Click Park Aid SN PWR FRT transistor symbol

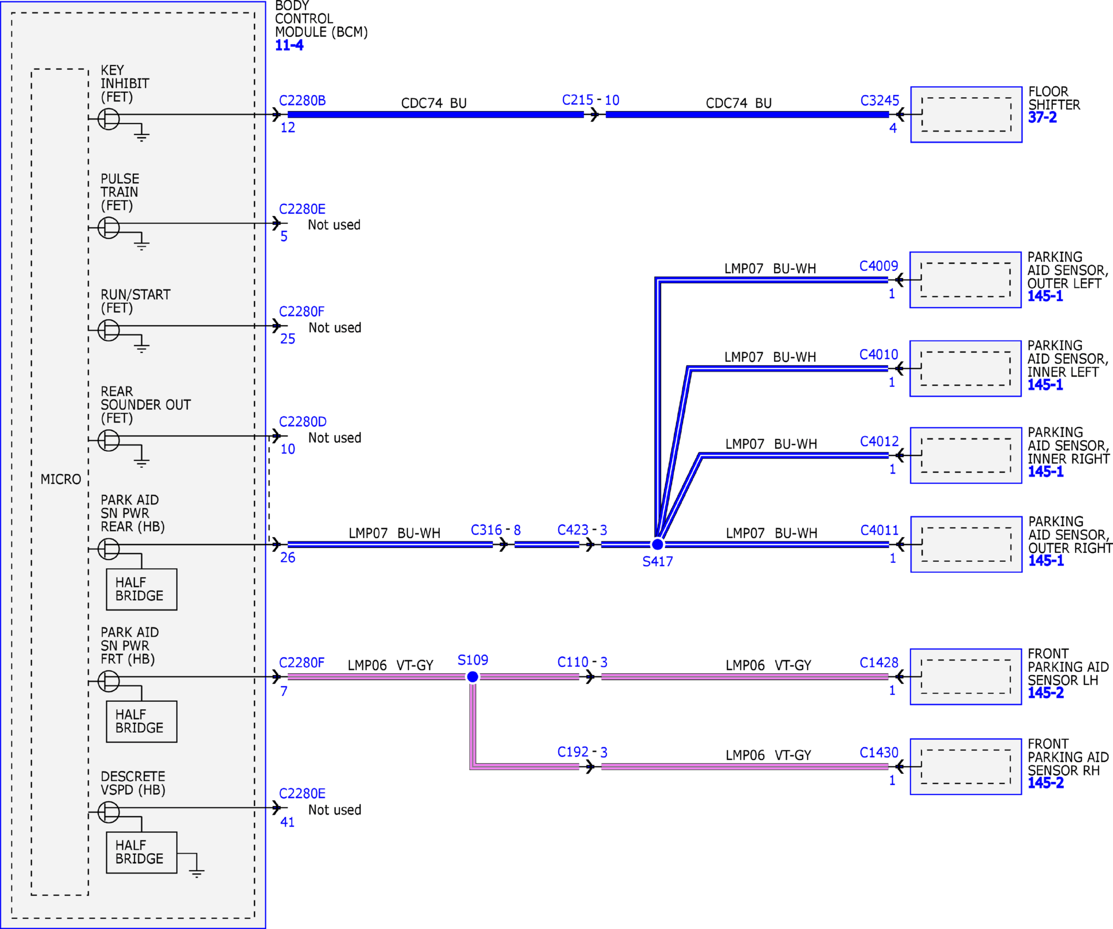[x=109, y=681]
